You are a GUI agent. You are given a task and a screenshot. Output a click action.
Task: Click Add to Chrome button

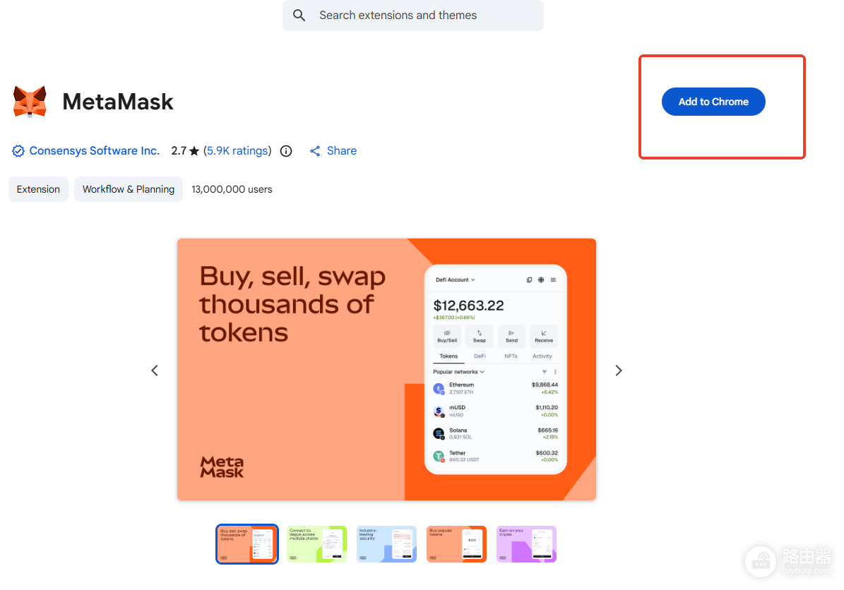[x=713, y=102]
